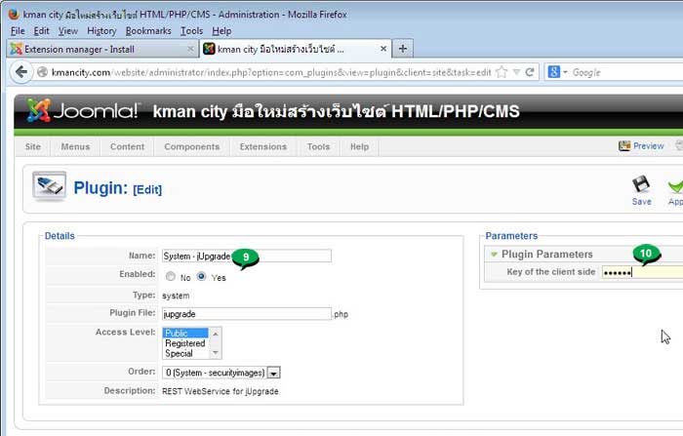The width and height of the screenshot is (683, 436).
Task: Click the reload page icon in address bar
Action: coord(530,72)
